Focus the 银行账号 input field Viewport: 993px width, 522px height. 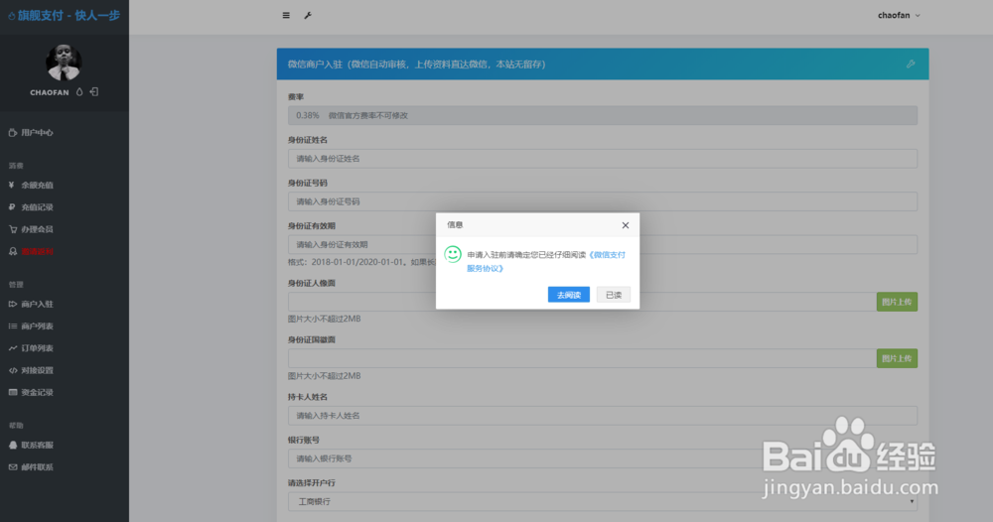tap(603, 458)
